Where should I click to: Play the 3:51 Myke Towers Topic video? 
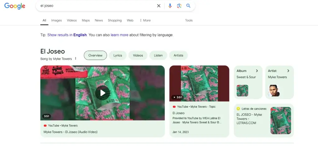[199, 83]
